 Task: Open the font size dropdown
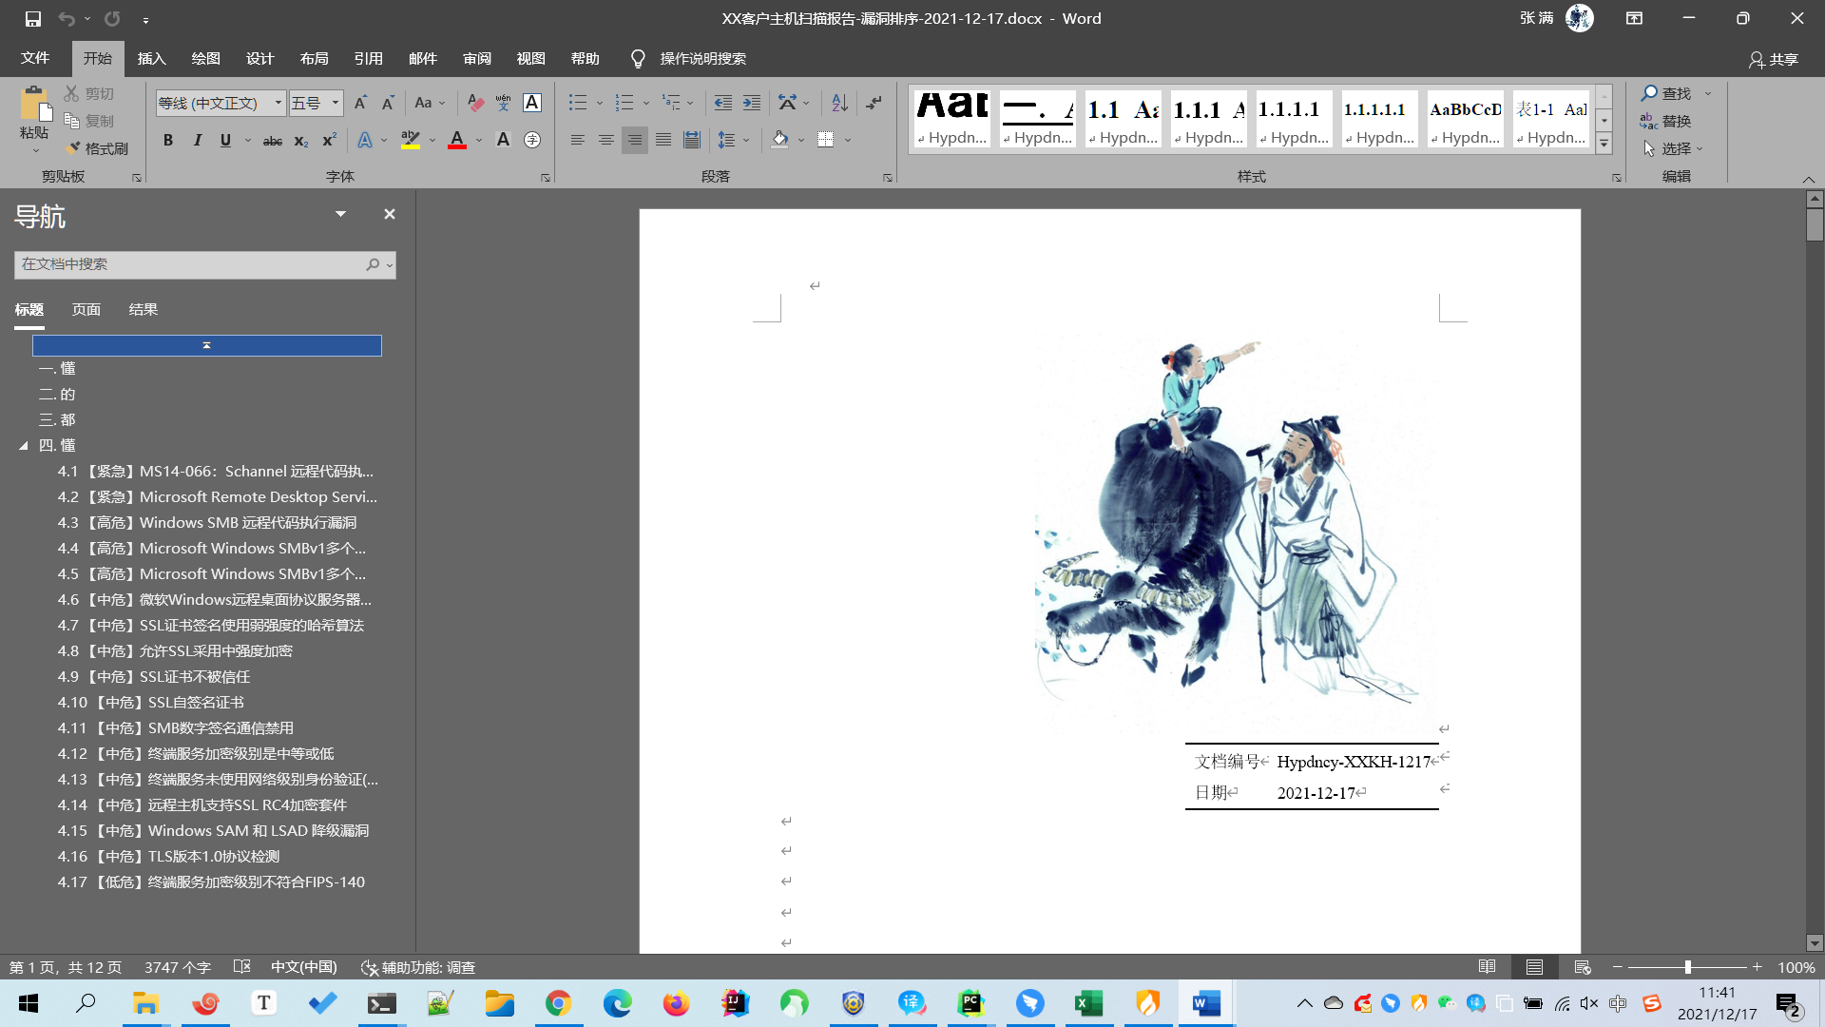335,103
